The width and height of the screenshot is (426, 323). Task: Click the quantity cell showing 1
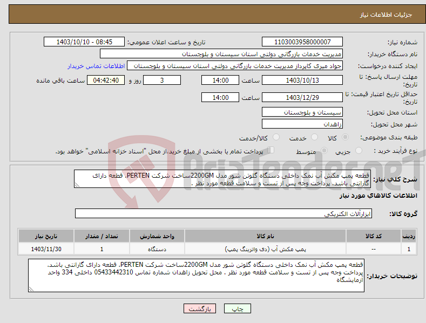tap(102, 249)
